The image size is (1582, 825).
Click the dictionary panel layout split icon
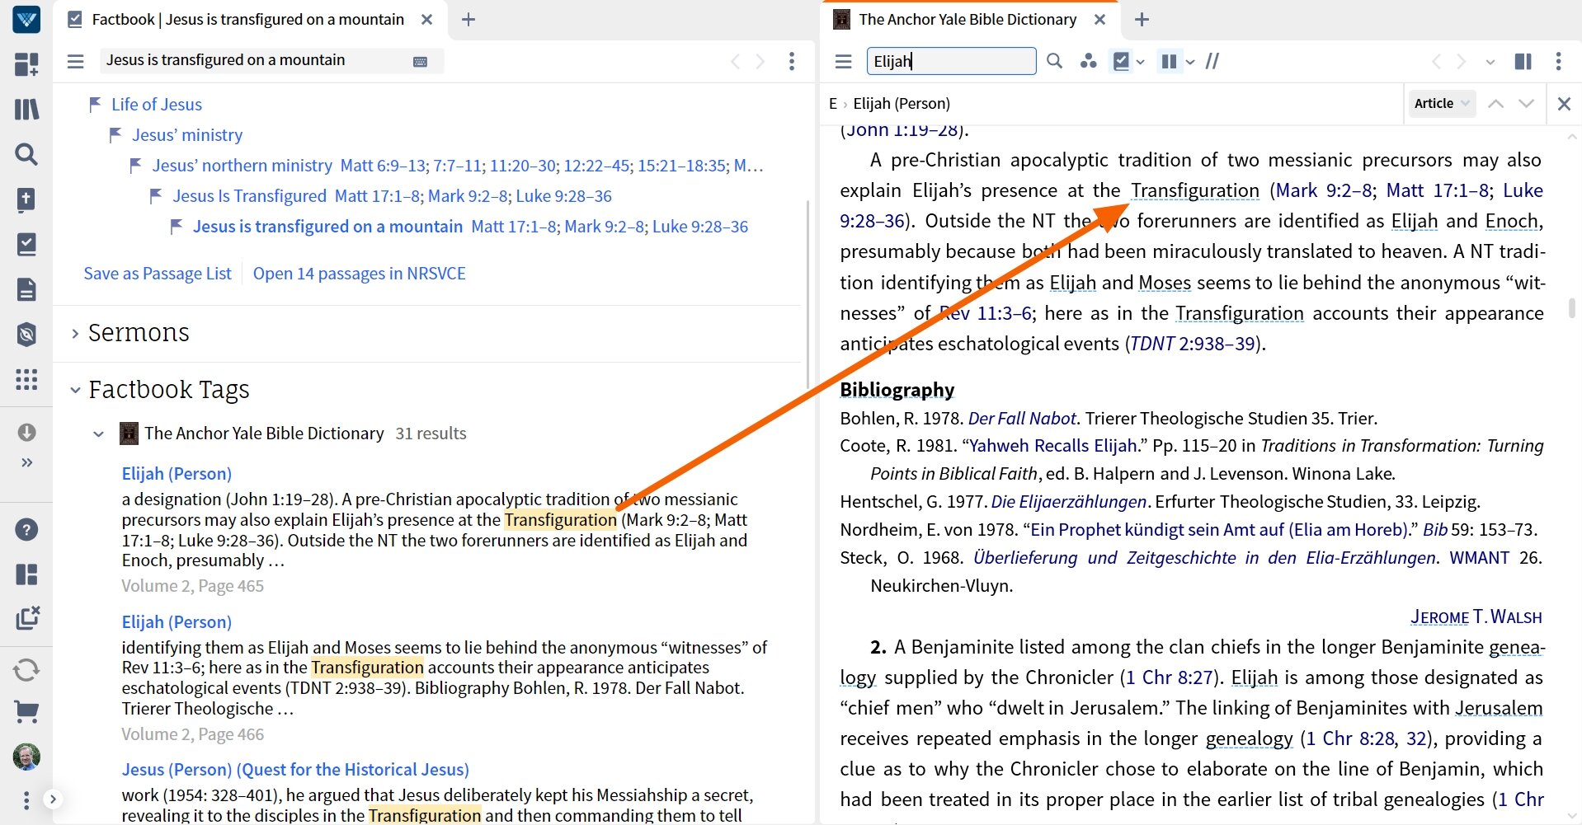coord(1523,61)
